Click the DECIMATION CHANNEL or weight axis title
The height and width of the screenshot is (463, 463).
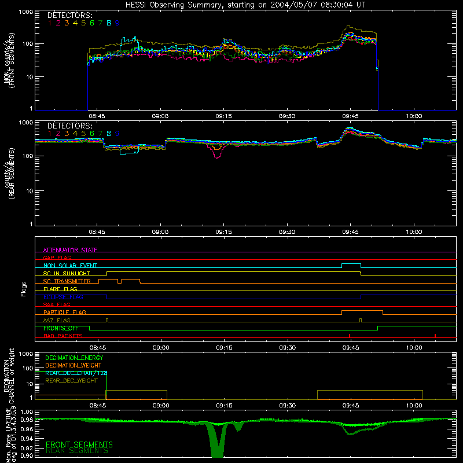pyautogui.click(x=9, y=376)
